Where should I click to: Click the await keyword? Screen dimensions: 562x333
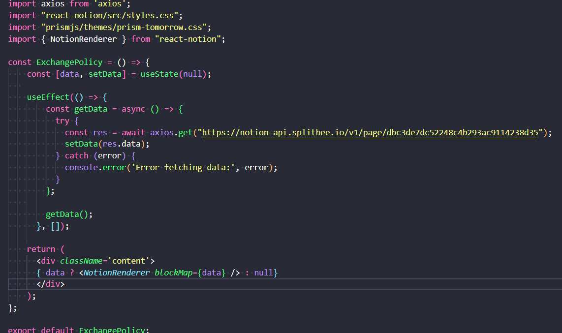coord(133,133)
